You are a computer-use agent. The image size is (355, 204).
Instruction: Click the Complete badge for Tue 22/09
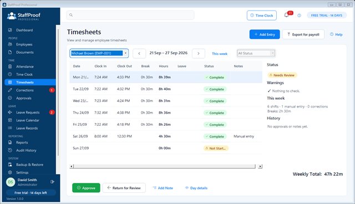pos(215,89)
